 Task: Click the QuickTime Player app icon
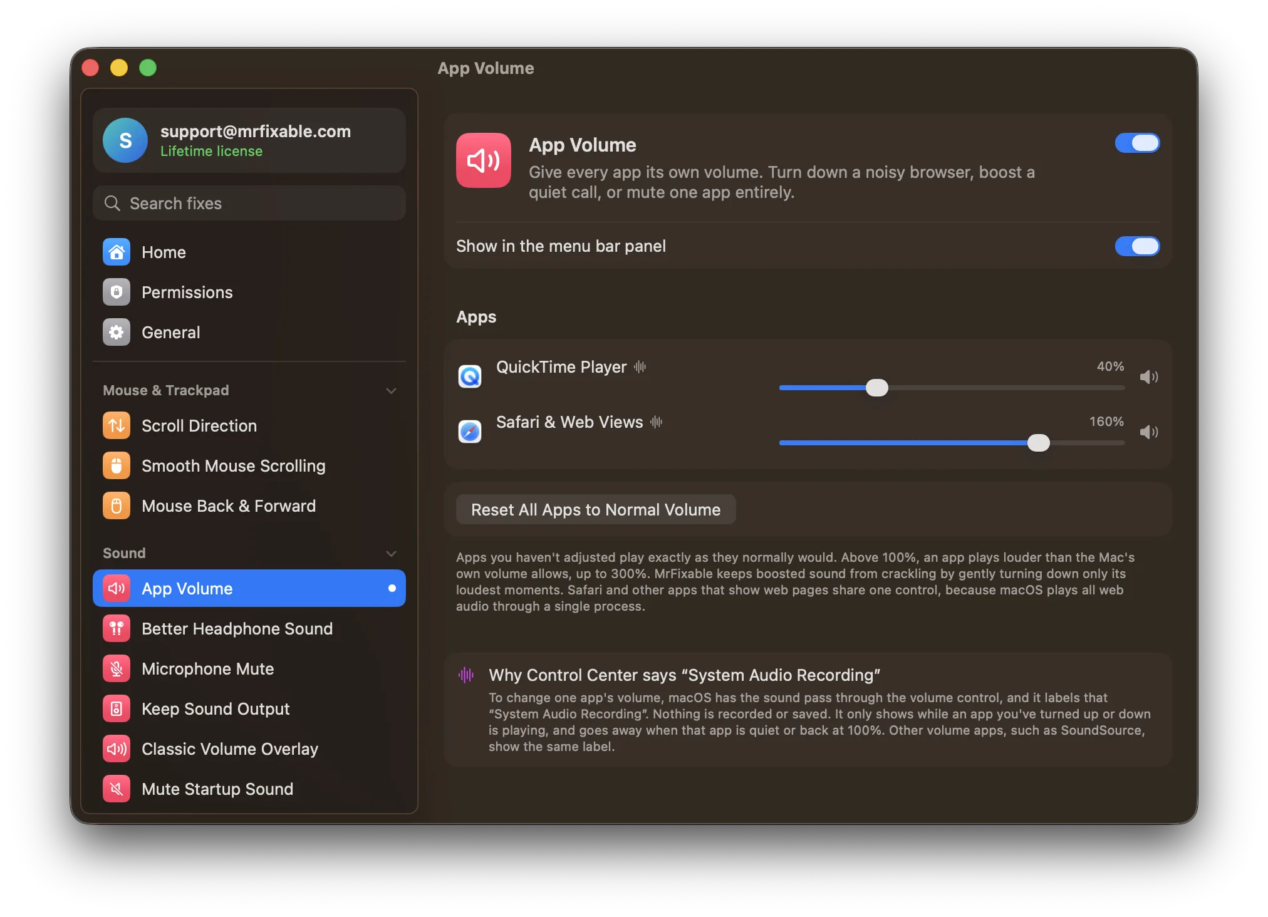[470, 376]
